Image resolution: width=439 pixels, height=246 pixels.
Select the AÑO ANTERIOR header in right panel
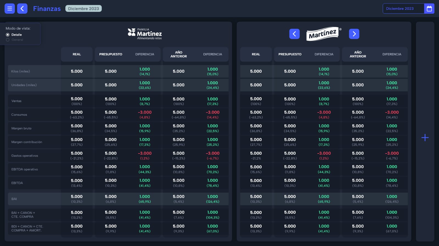coord(358,54)
